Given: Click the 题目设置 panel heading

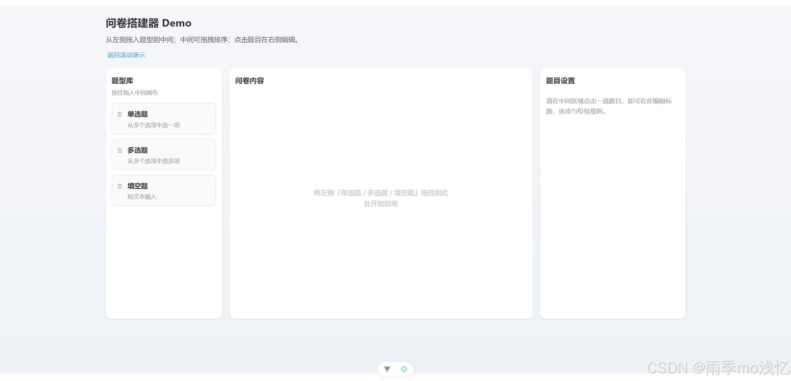Looking at the screenshot, I should click(x=560, y=81).
